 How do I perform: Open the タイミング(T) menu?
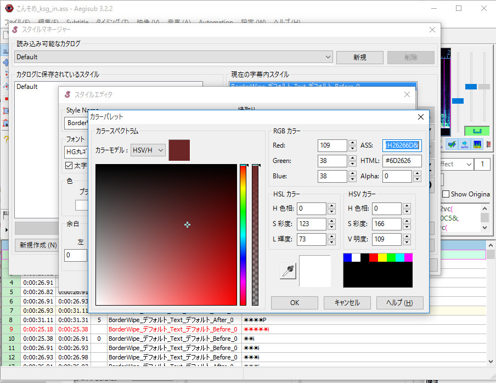point(112,22)
